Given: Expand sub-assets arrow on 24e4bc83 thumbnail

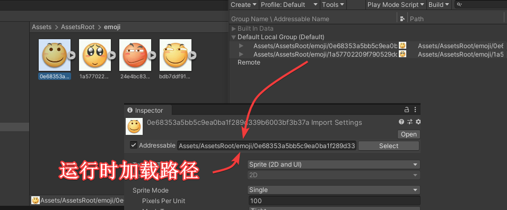Looking at the screenshot, I should click(152, 56).
